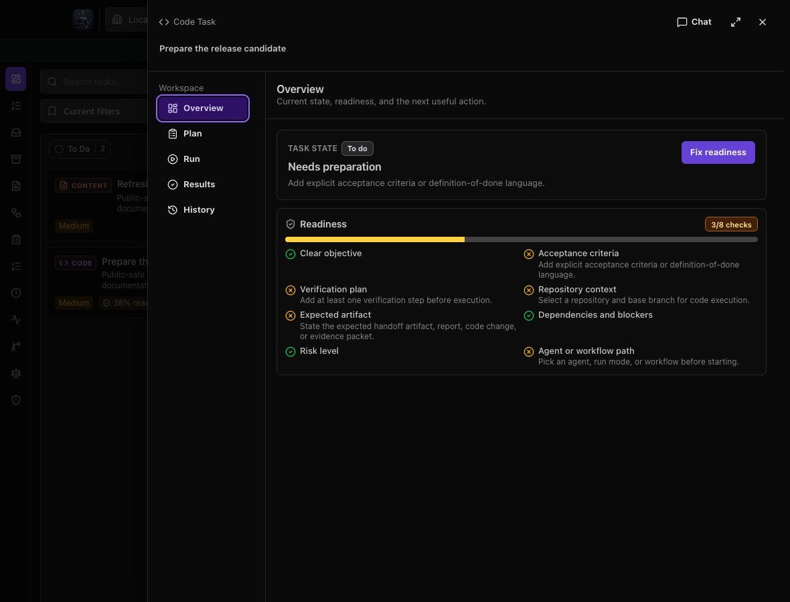Click the 38% ready shield badge on card
Image resolution: width=790 pixels, height=602 pixels.
click(123, 303)
